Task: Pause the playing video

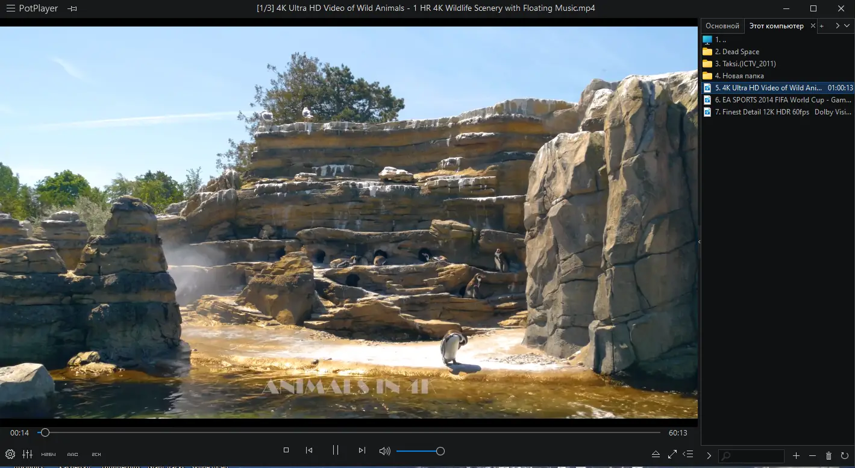Action: click(x=336, y=451)
